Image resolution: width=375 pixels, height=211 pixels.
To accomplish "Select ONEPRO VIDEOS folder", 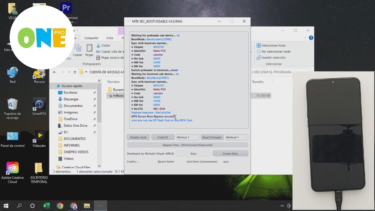I will coord(76,152).
